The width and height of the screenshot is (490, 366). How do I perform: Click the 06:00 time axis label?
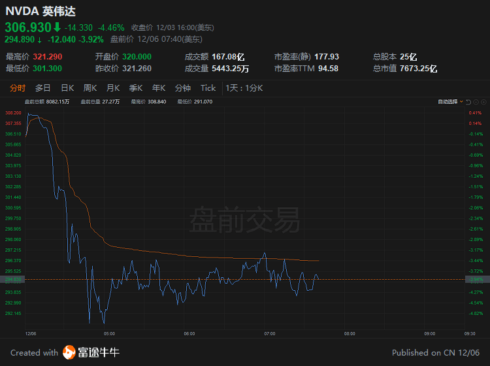[189, 334]
